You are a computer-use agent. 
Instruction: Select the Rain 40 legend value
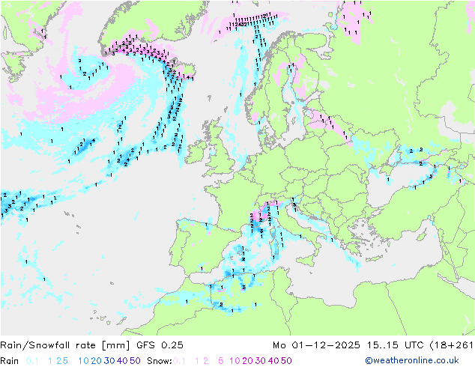(122, 361)
